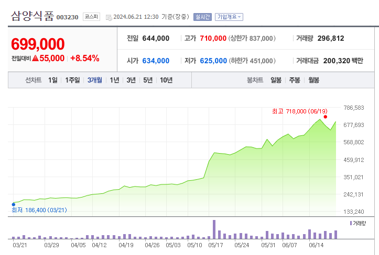The image size is (379, 255).
Task: Select the 1년 line chart tab
Action: (x=114, y=80)
